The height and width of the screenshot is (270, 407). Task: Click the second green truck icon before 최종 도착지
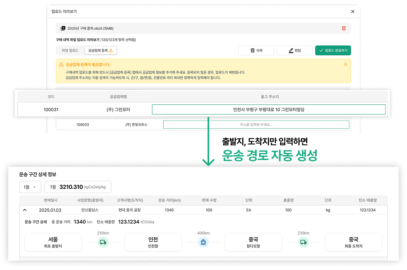click(303, 242)
